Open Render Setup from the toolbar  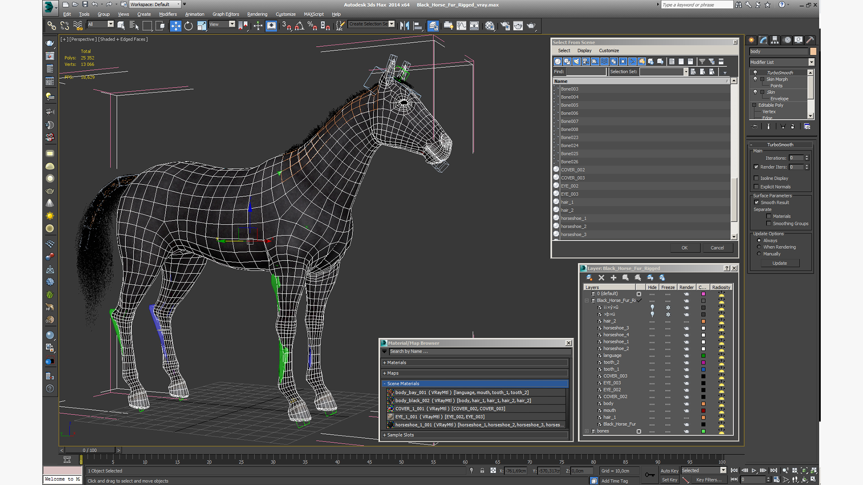coord(505,26)
